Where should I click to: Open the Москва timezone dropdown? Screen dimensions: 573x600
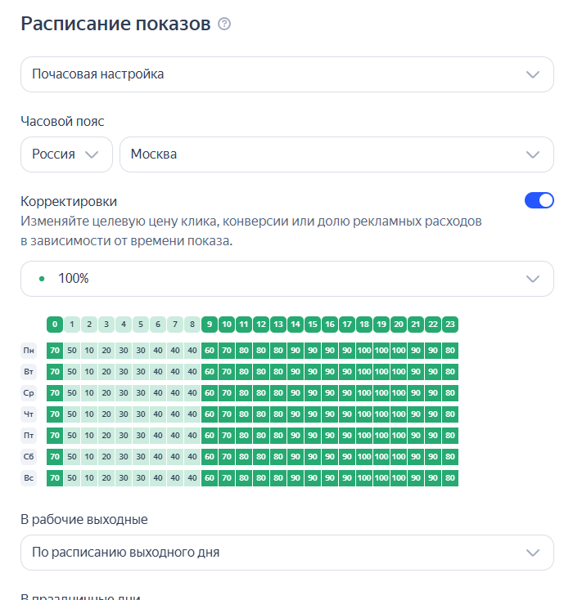[336, 154]
